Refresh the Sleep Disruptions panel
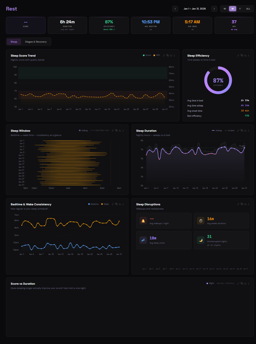The image size is (256, 344). [x=245, y=204]
